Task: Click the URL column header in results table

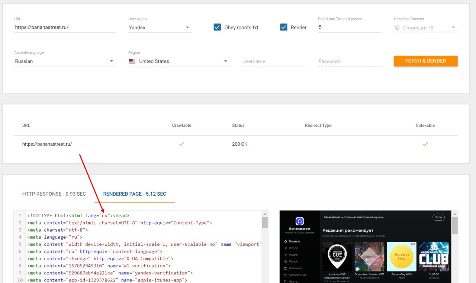Action: [x=26, y=125]
